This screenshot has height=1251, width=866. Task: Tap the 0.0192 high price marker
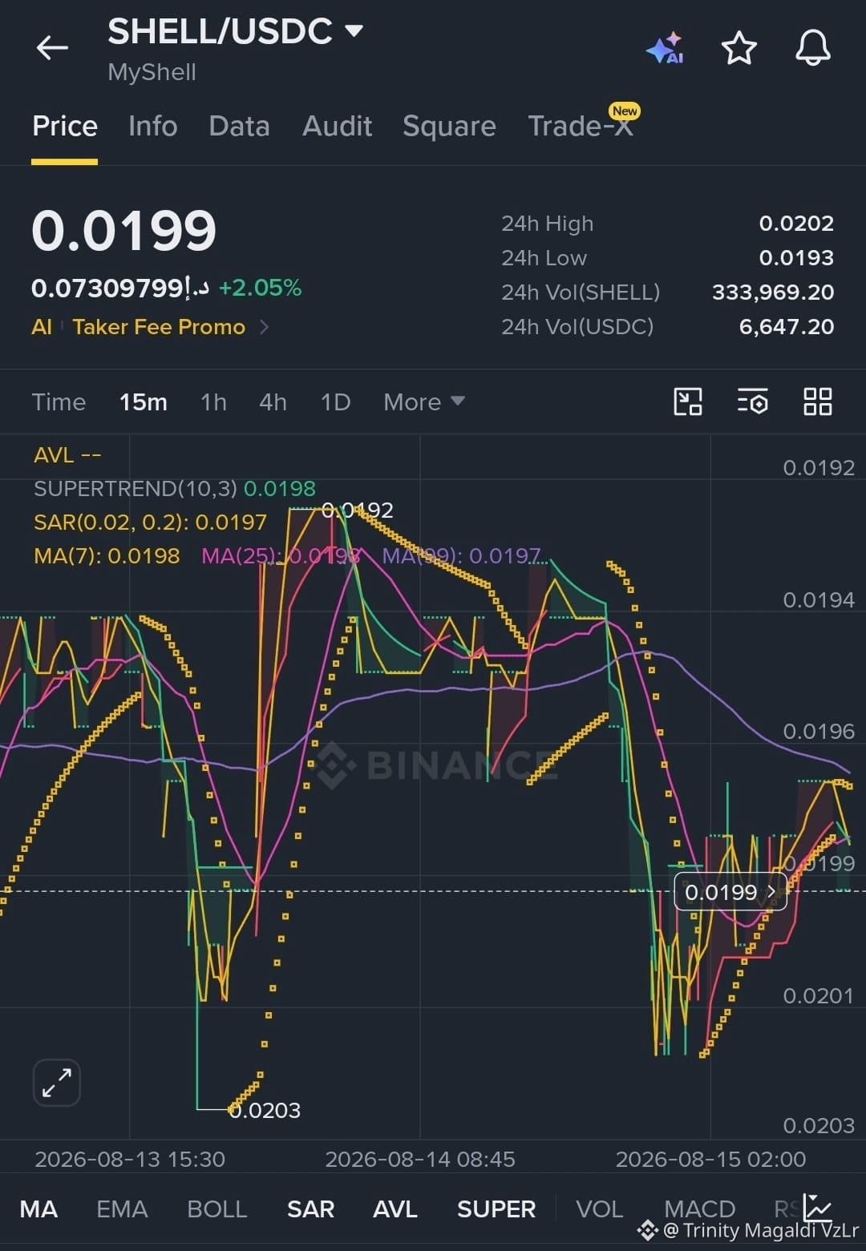click(358, 510)
